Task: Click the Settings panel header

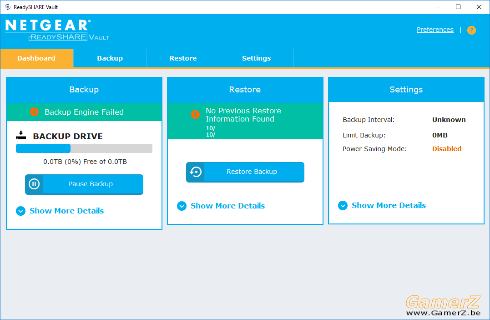Action: (406, 90)
